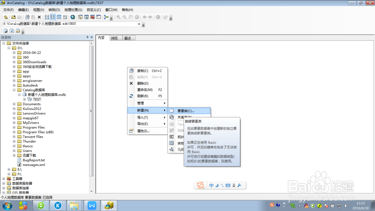Click the Export Metadata icon
The image size is (375, 211).
pos(12,31)
